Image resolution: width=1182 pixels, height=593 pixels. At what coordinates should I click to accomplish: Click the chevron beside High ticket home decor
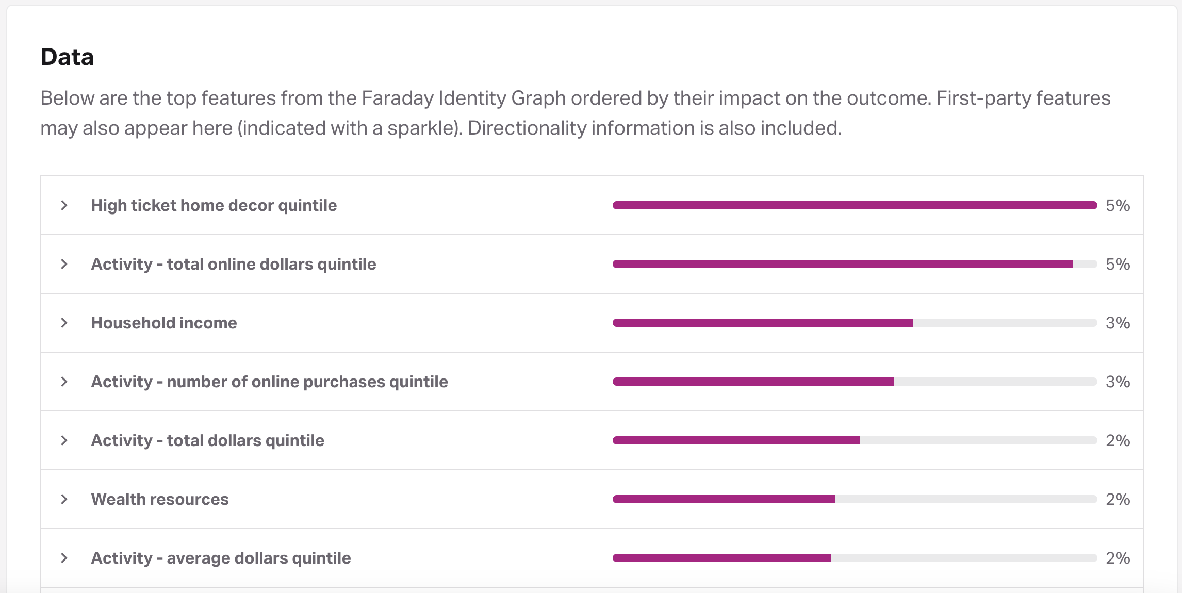[x=64, y=205]
